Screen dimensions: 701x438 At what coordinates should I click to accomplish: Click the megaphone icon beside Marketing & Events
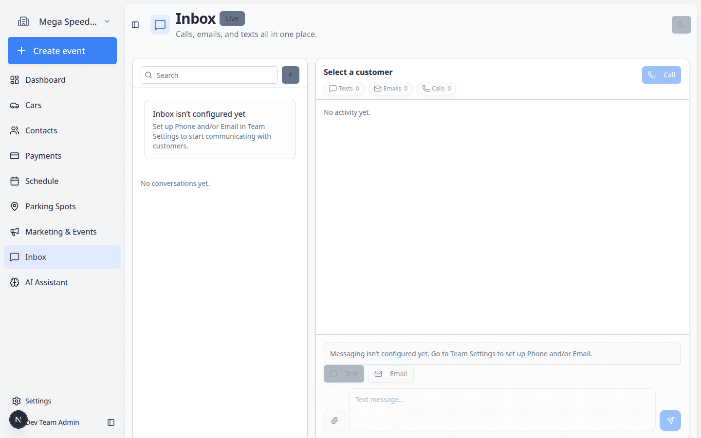pyautogui.click(x=15, y=232)
